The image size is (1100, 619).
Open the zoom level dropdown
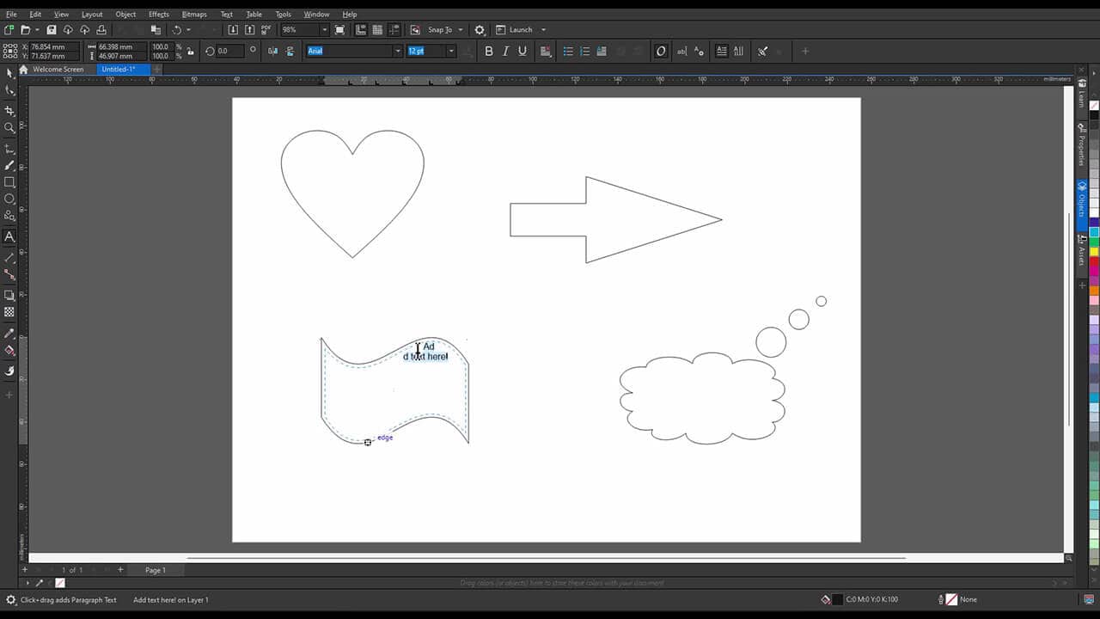(324, 30)
